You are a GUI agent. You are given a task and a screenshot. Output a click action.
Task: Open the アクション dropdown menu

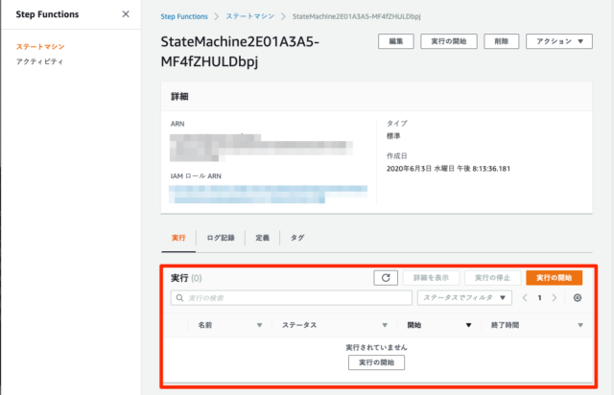(x=559, y=41)
